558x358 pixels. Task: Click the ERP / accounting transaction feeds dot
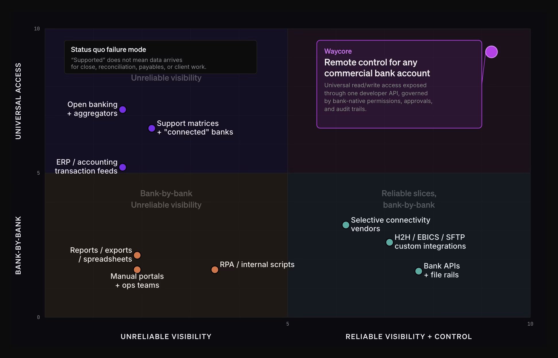123,167
